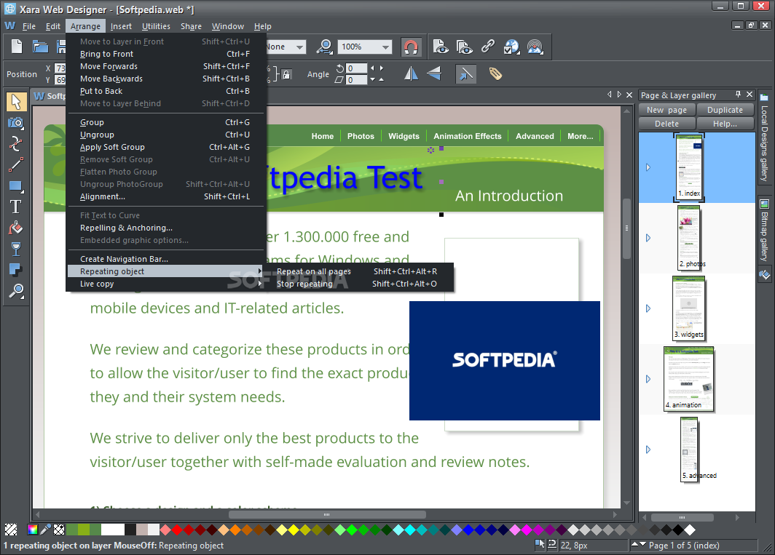The height and width of the screenshot is (555, 775).
Task: Select the Fill tool
Action: [x=16, y=228]
